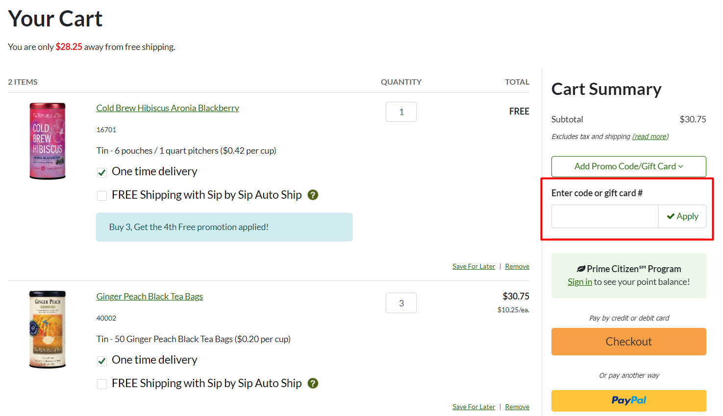Open Cold Brew Hibiscus tin thumbnail
This screenshot has height=416, width=723.
point(48,141)
